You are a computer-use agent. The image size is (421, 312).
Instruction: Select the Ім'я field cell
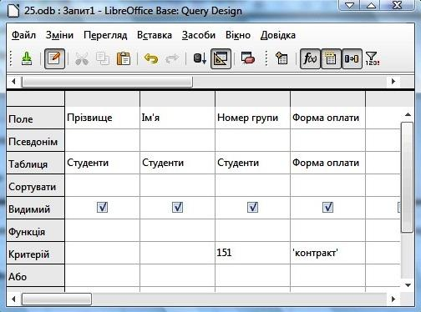[x=177, y=118]
